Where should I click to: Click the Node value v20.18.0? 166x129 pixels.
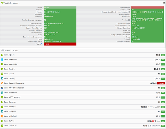click(135, 37)
